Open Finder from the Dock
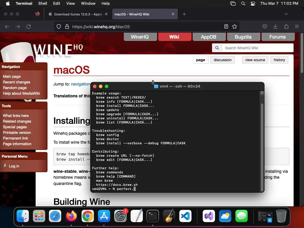 click(x=23, y=216)
